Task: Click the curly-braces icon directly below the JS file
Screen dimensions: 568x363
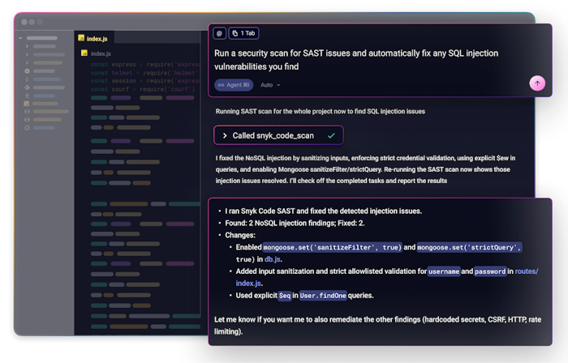Action: [27, 111]
